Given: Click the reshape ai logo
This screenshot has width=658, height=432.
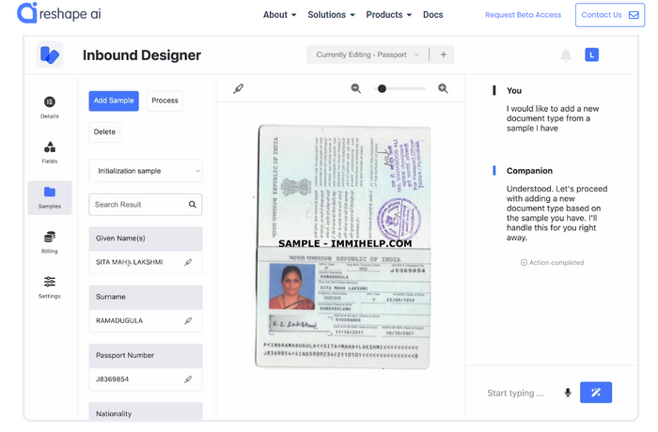Looking at the screenshot, I should click(x=59, y=13).
